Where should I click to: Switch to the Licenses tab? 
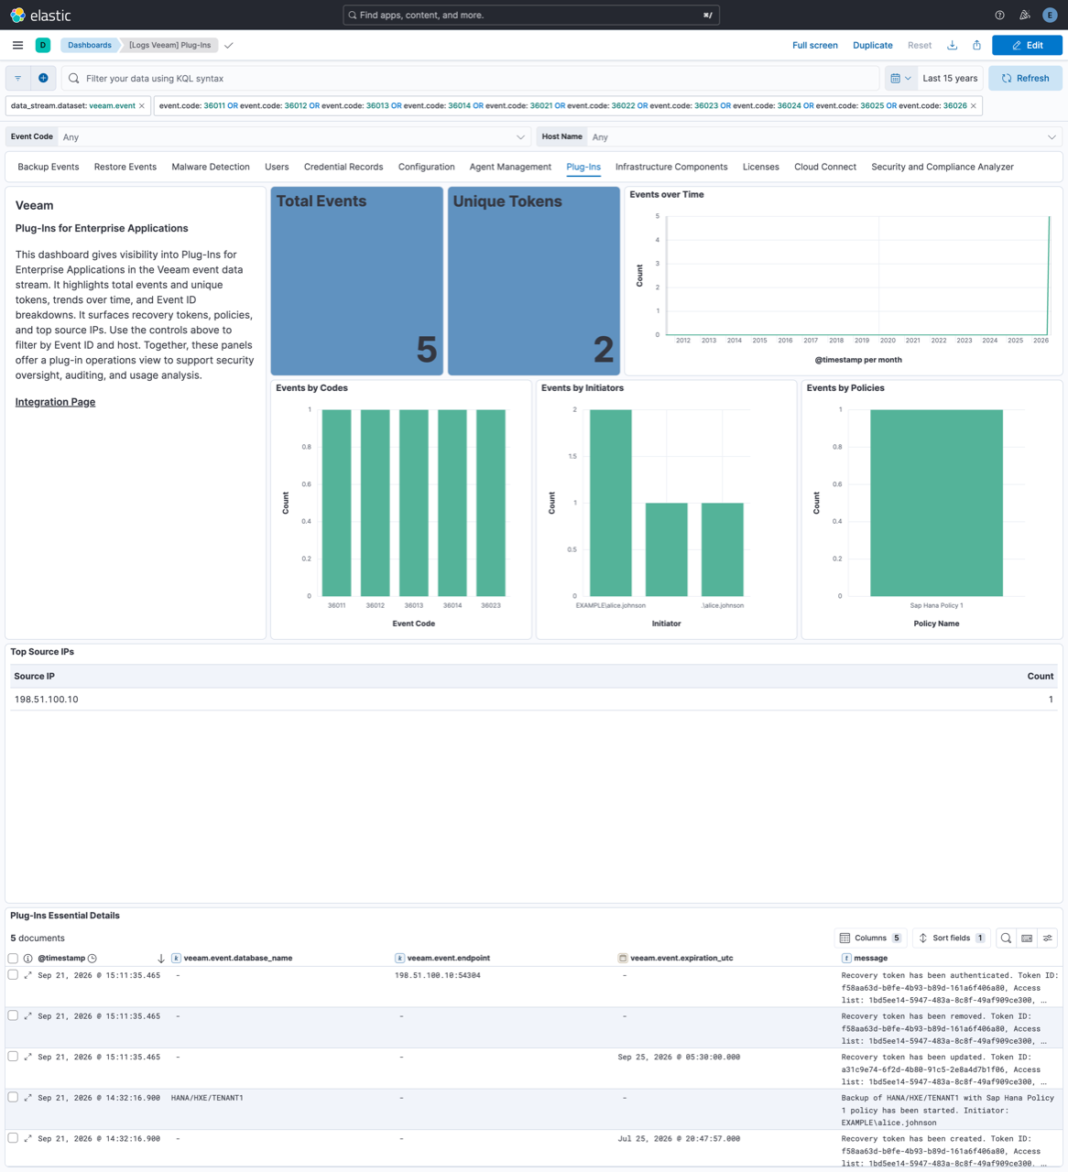click(760, 168)
